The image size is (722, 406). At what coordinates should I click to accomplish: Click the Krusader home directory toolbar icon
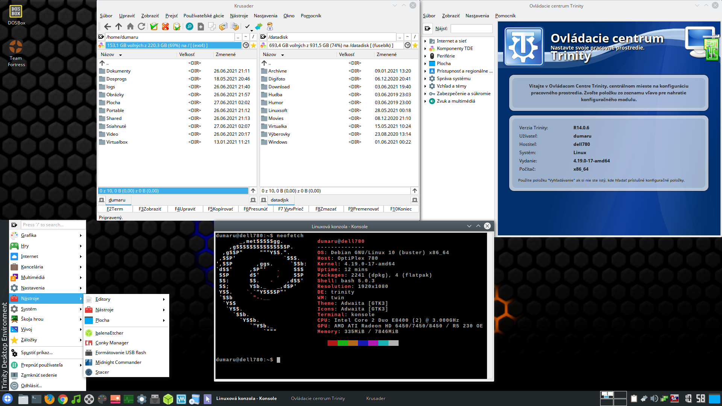tap(130, 26)
